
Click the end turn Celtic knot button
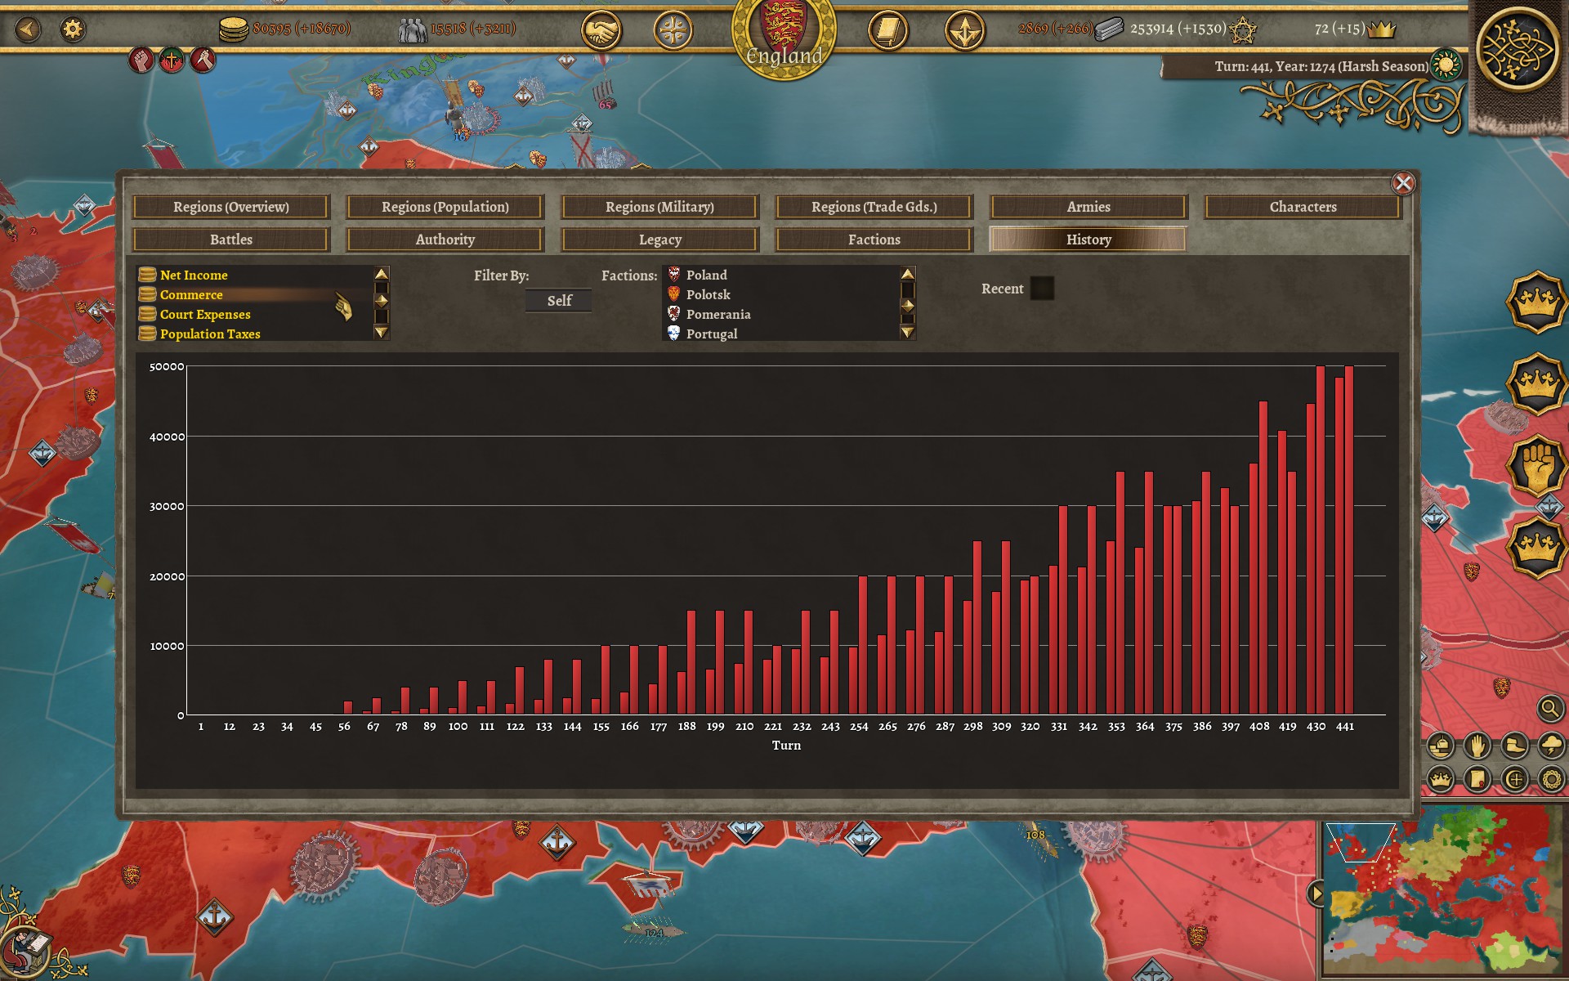pyautogui.click(x=1518, y=51)
